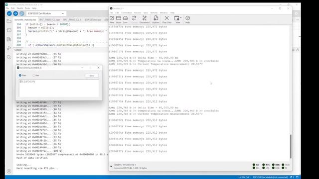
Task: Open the ESP32S3 Dev Module board dropdown
Action: (46, 13)
